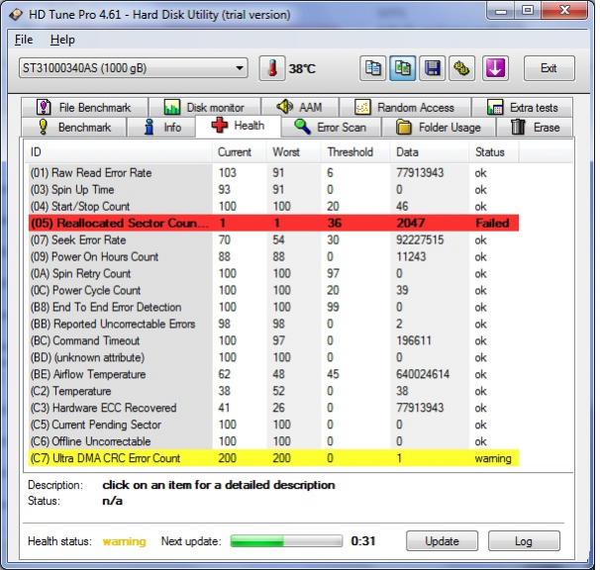
Task: Select Hardware ECC Recovered row
Action: tap(273, 408)
